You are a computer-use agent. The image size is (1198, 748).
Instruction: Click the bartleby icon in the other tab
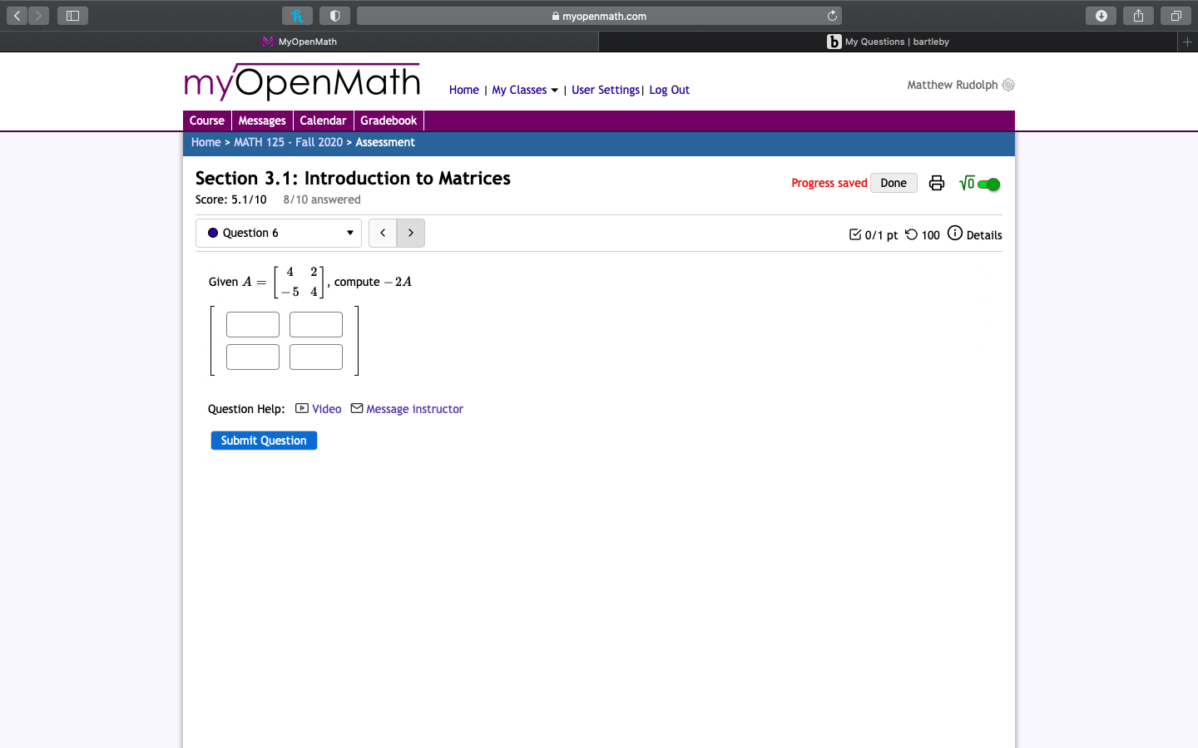(x=834, y=42)
